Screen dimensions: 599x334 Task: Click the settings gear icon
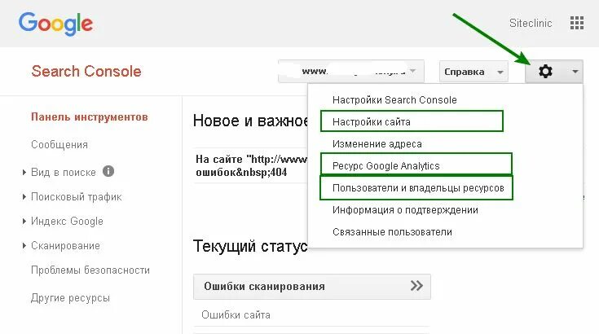(545, 72)
